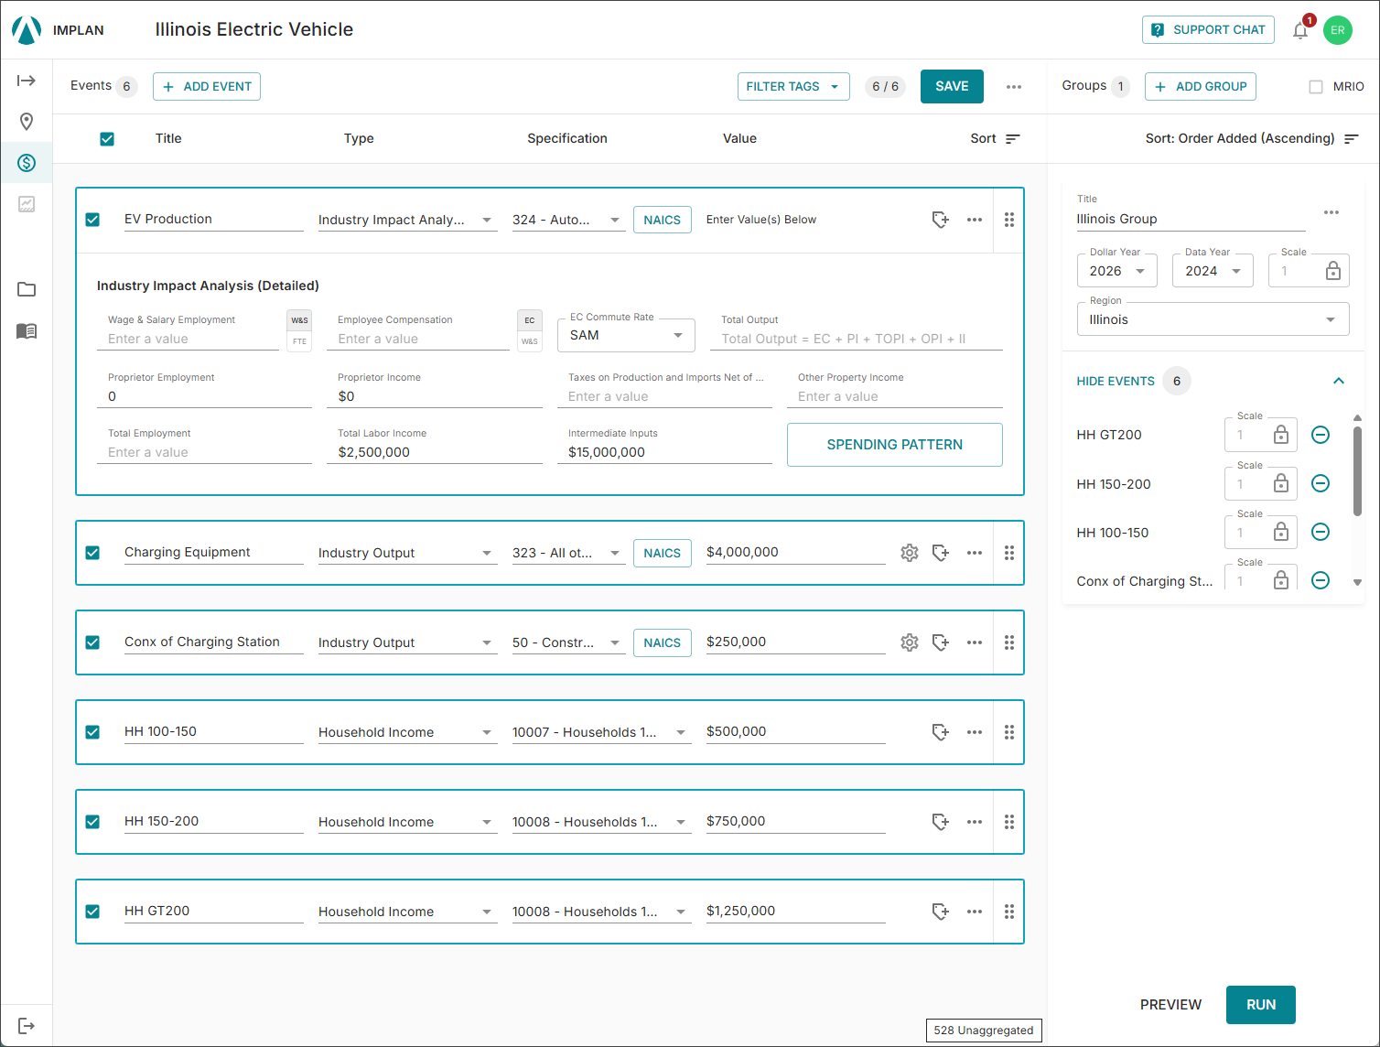
Task: Open the Projects folder icon in sidebar
Action: pyautogui.click(x=27, y=289)
